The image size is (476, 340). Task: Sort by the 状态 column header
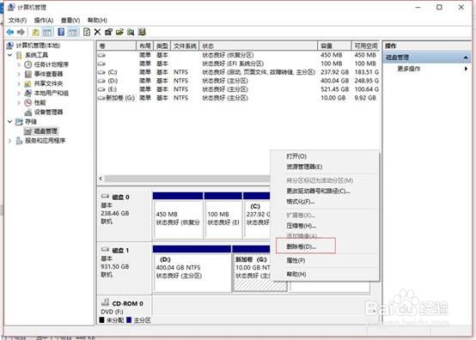(x=259, y=46)
